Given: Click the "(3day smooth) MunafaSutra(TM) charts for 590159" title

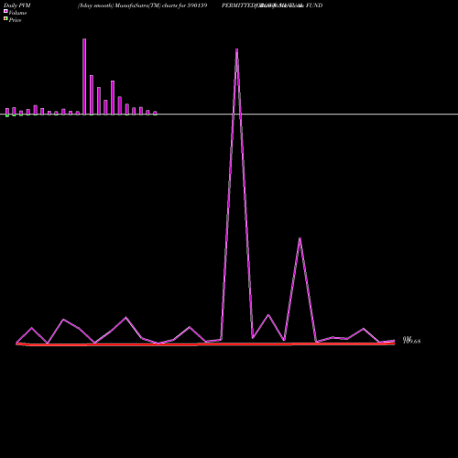Looking at the screenshot, I should coord(142,5).
